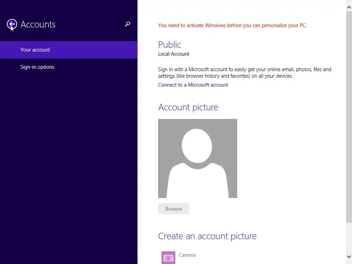Click the Accounts title in the sidebar
352x264 pixels.
[x=38, y=24]
